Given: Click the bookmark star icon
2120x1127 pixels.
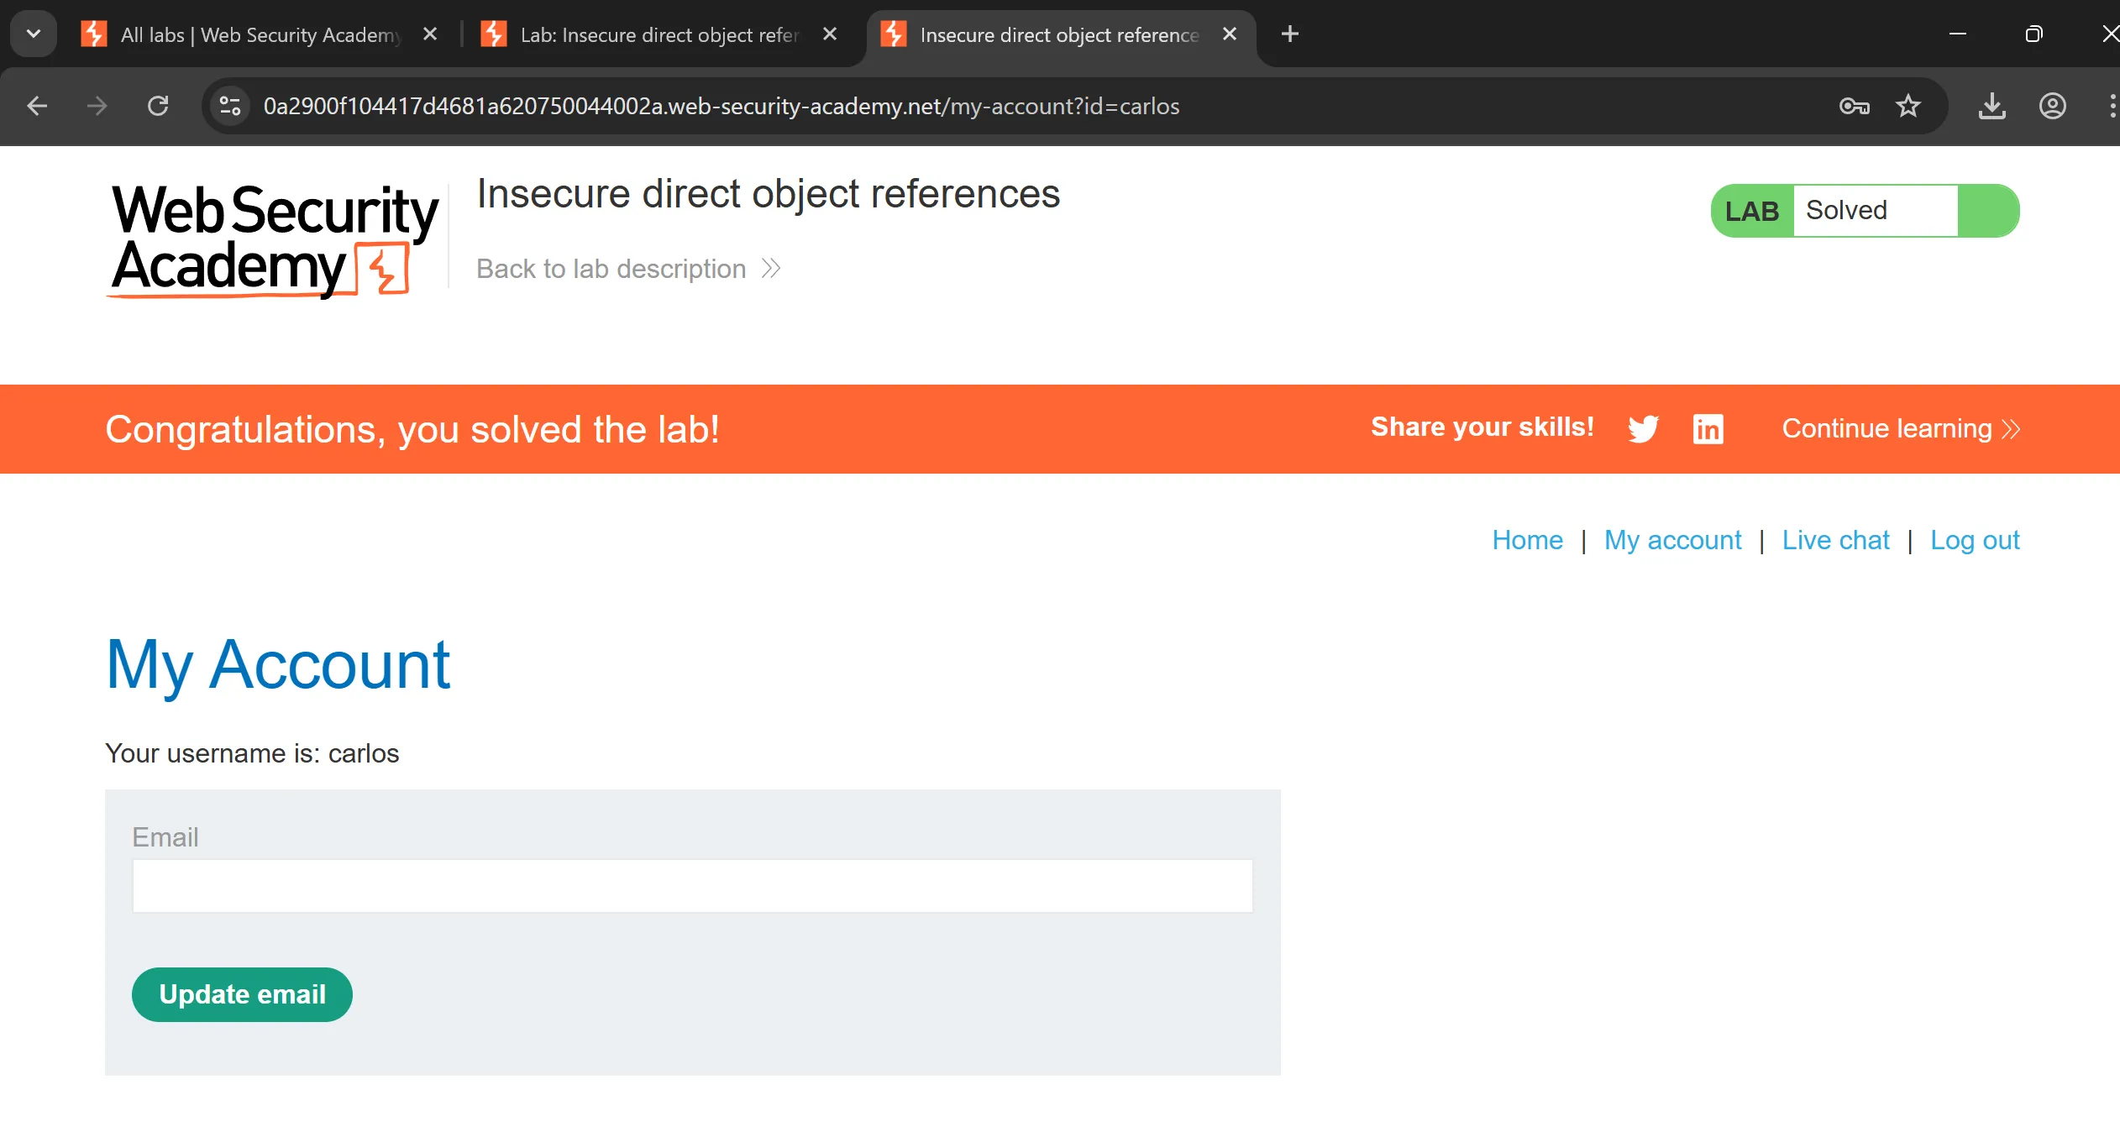Looking at the screenshot, I should 1908,106.
